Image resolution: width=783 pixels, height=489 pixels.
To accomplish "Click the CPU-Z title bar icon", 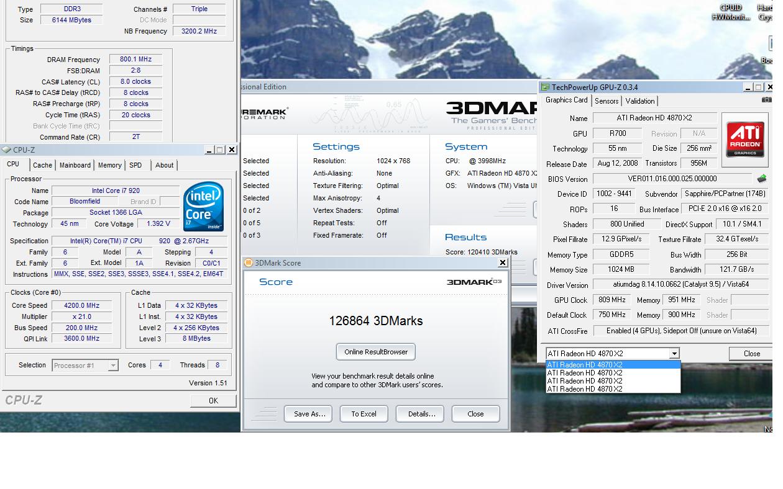I will pos(6,150).
